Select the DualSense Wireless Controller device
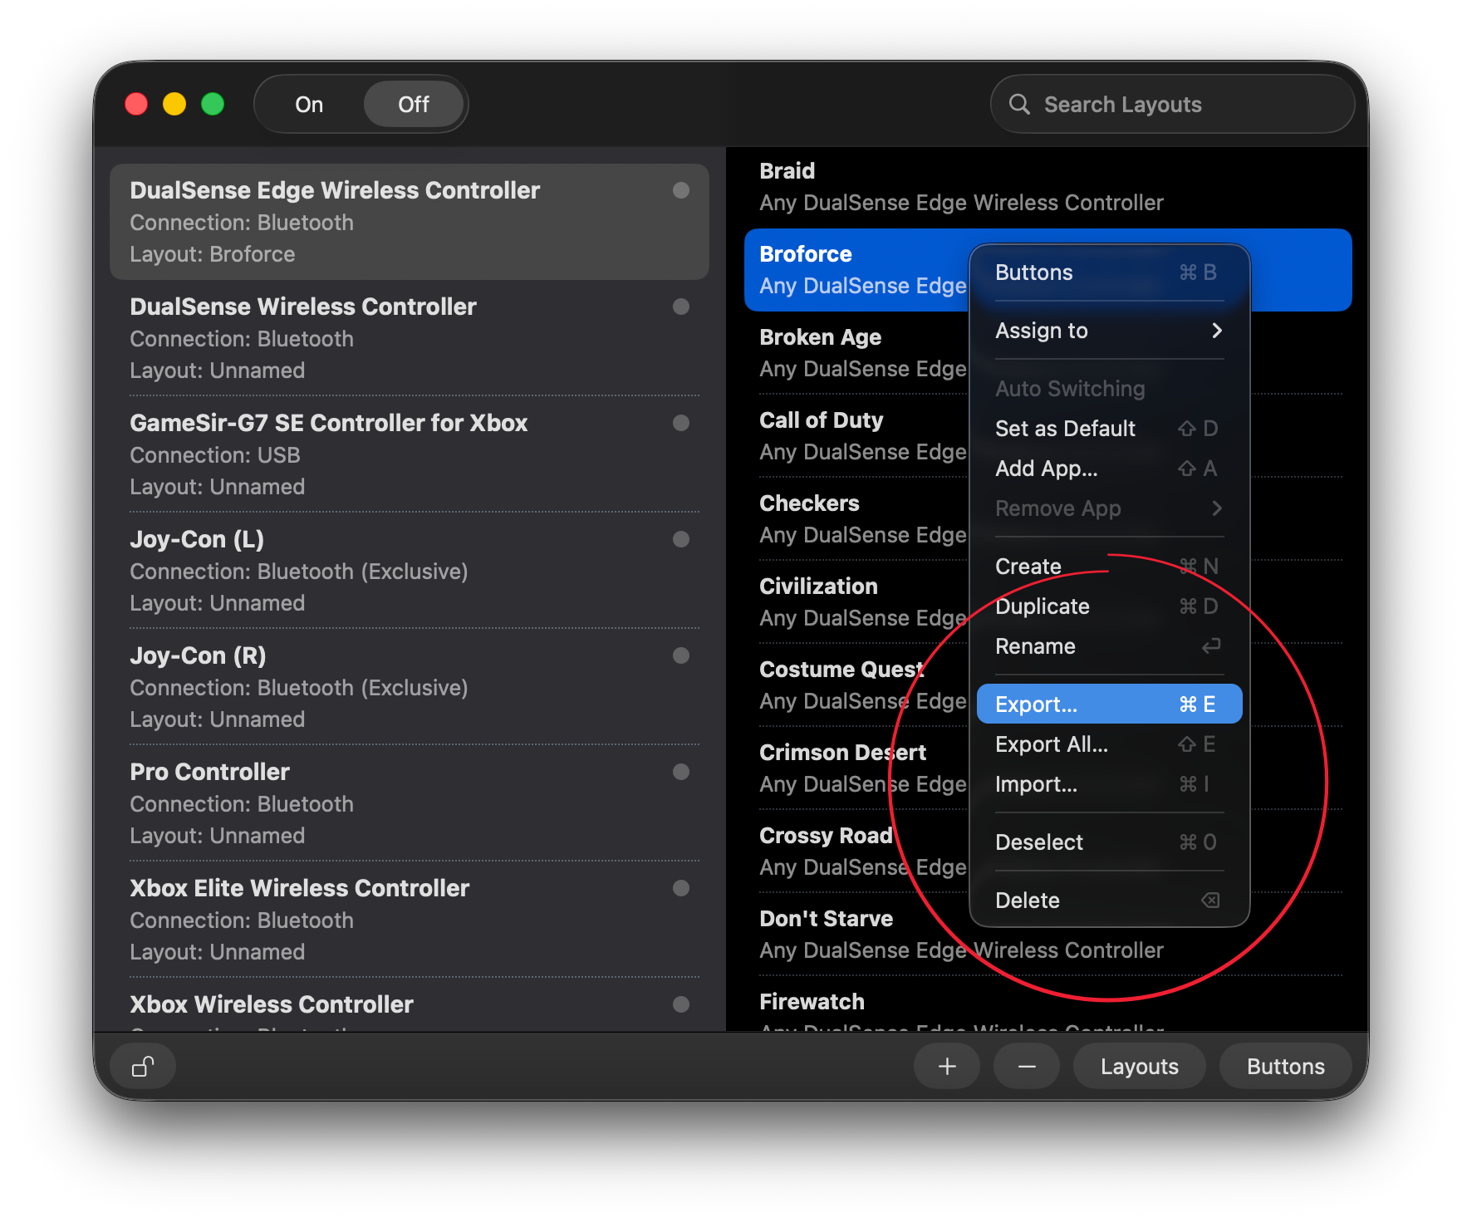Viewport: 1462px width, 1227px height. tap(409, 338)
